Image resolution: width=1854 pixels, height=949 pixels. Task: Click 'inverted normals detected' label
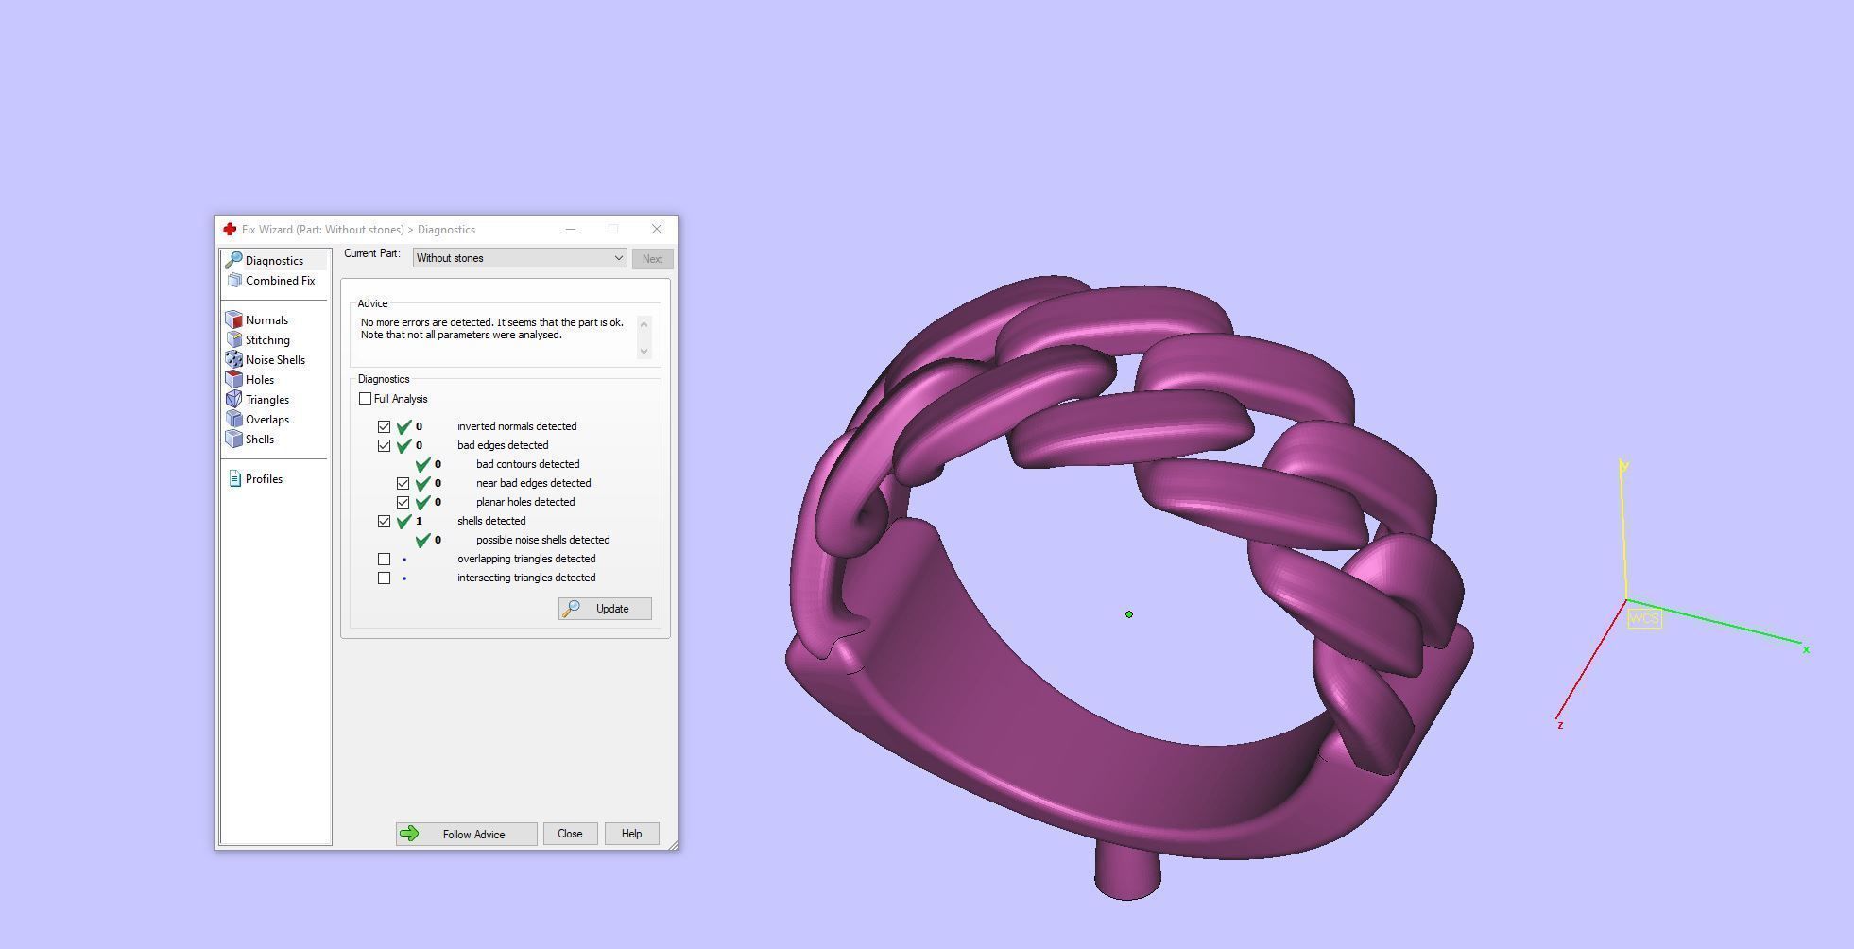click(517, 426)
